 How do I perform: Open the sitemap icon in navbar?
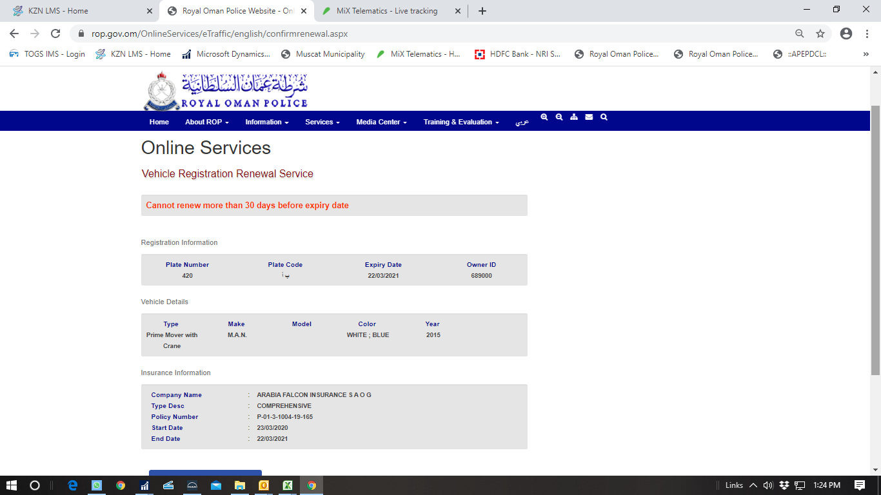(x=574, y=117)
